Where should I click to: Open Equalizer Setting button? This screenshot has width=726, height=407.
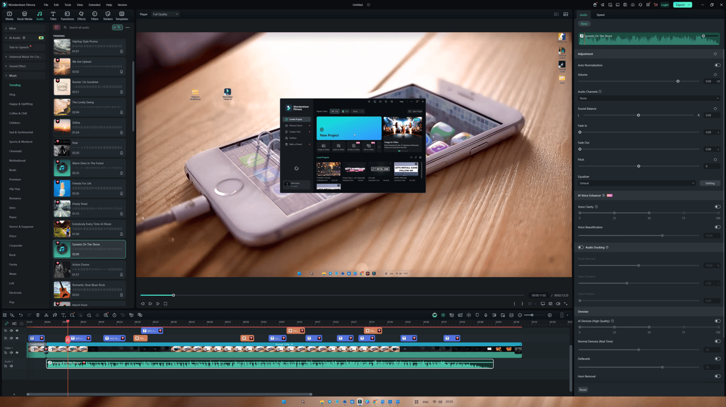(x=710, y=183)
